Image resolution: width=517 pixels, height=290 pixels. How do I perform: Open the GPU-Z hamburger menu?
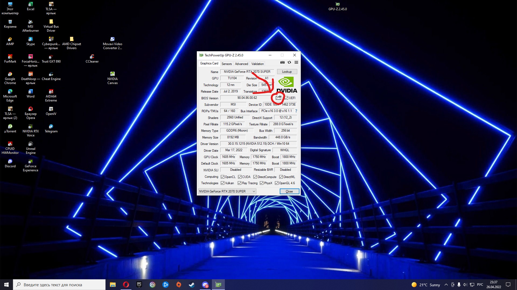[x=296, y=62]
